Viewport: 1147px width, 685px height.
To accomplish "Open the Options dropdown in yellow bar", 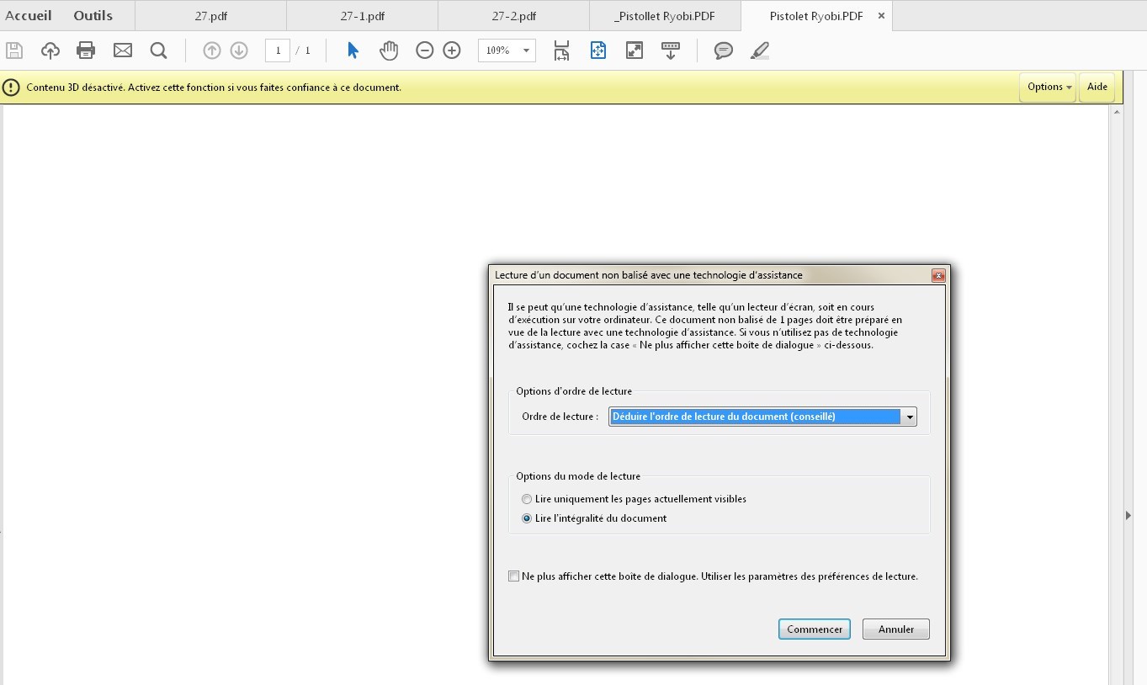I will 1048,87.
